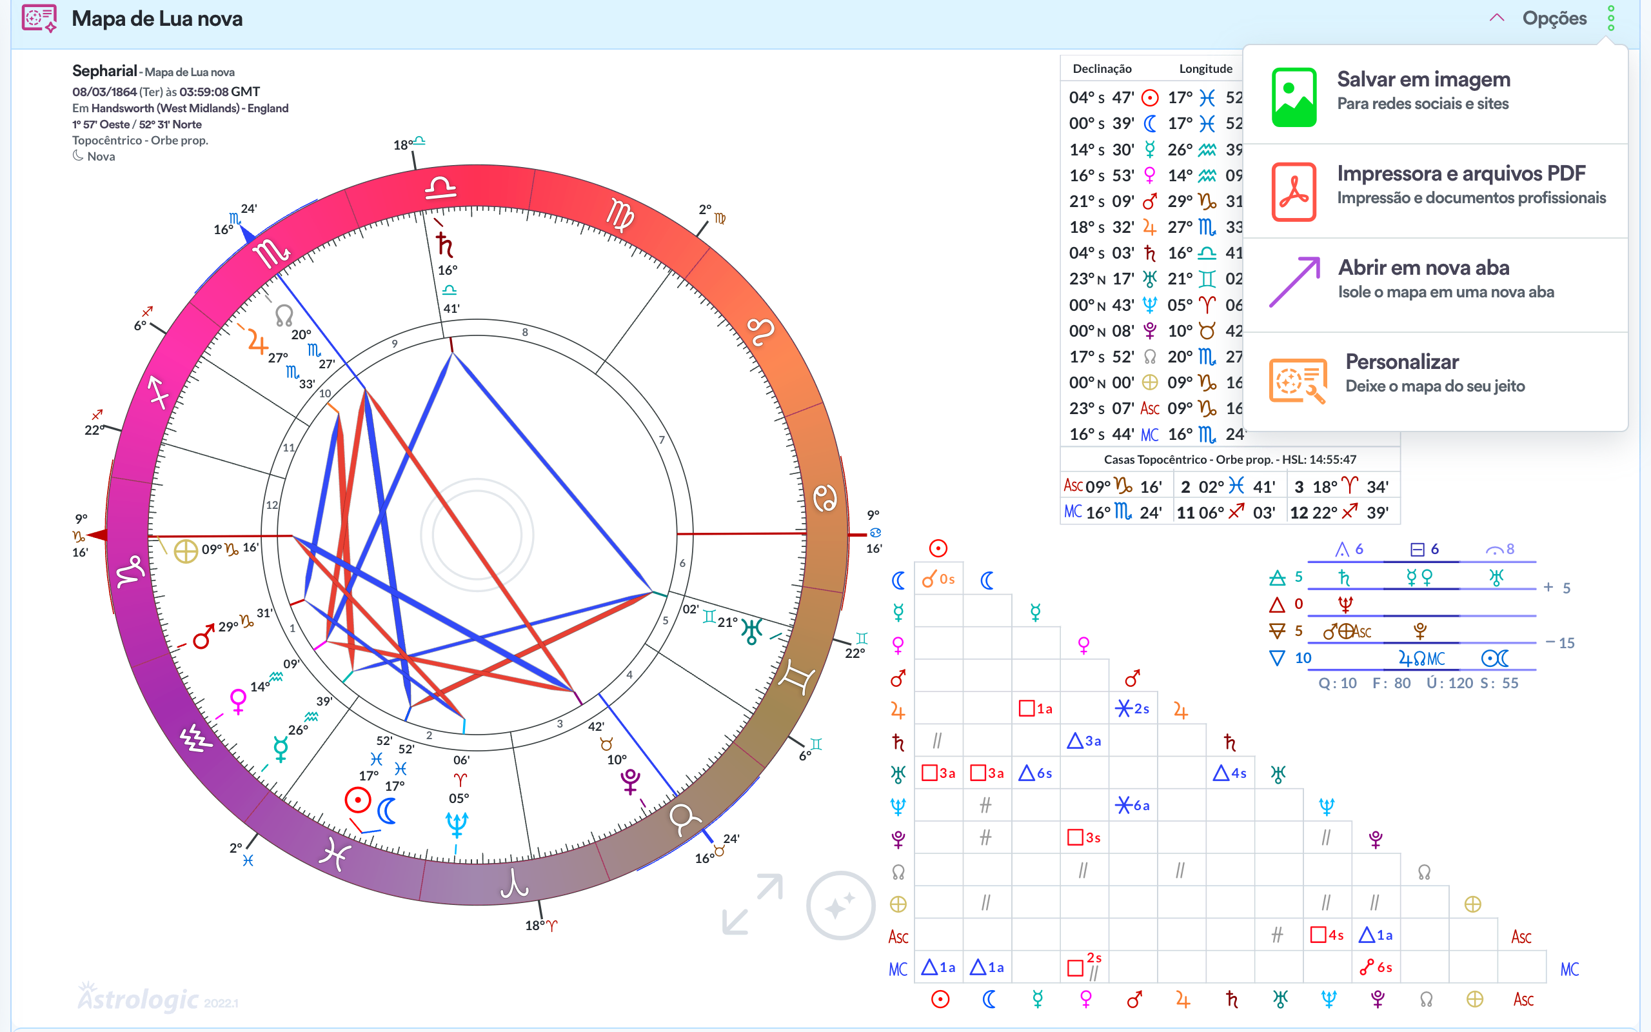Click the orange Personalizar icon
Viewport: 1651px width, 1032px height.
(1297, 379)
